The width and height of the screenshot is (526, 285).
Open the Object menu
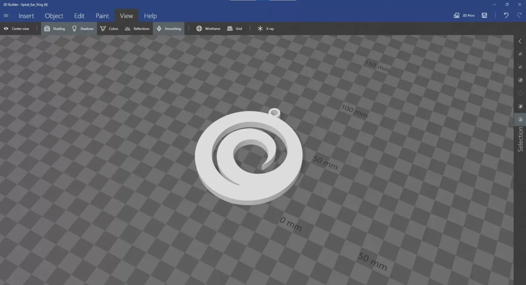(x=54, y=16)
